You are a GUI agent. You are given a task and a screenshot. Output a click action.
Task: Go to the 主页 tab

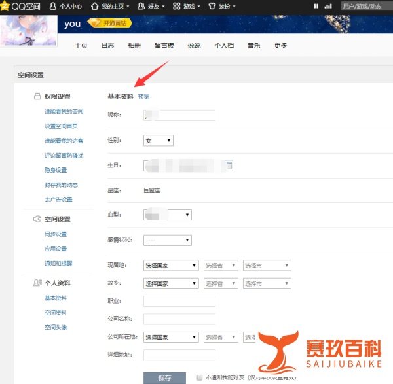tap(81, 46)
